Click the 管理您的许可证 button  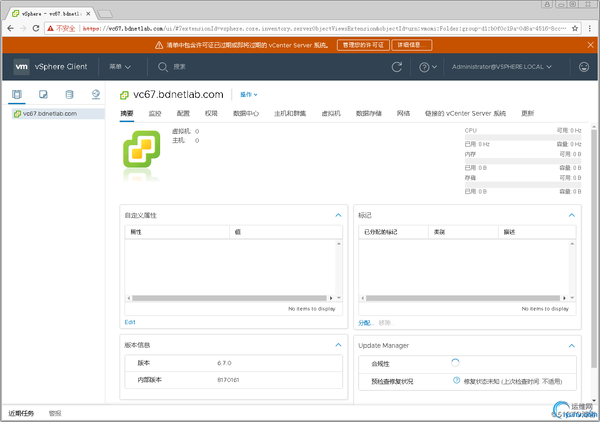pyautogui.click(x=363, y=45)
